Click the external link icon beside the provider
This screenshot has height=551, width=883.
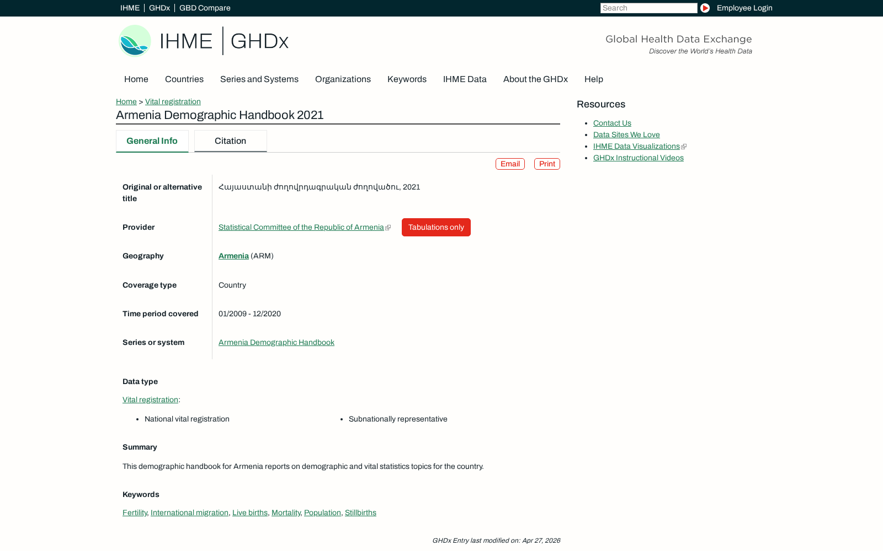[388, 228]
